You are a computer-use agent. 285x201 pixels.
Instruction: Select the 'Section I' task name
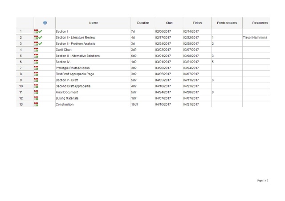point(61,32)
